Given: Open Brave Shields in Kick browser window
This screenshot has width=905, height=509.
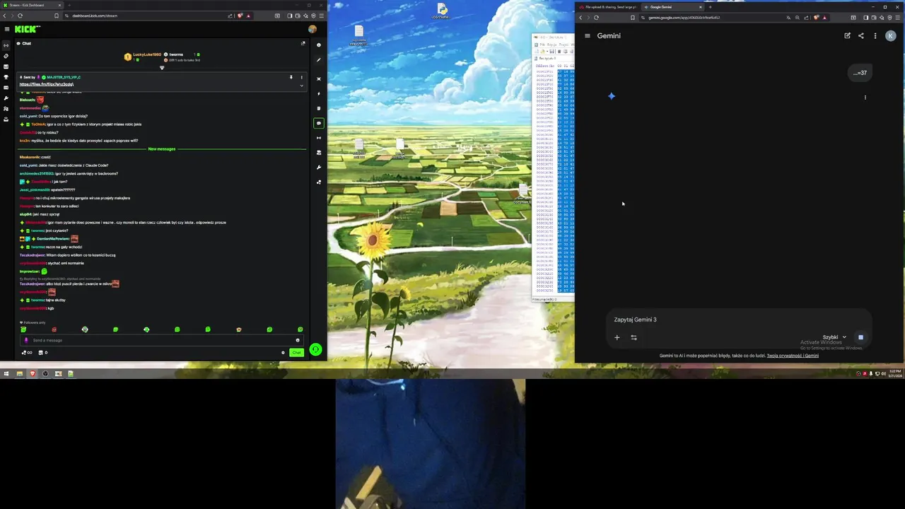Looking at the screenshot, I should [x=240, y=16].
